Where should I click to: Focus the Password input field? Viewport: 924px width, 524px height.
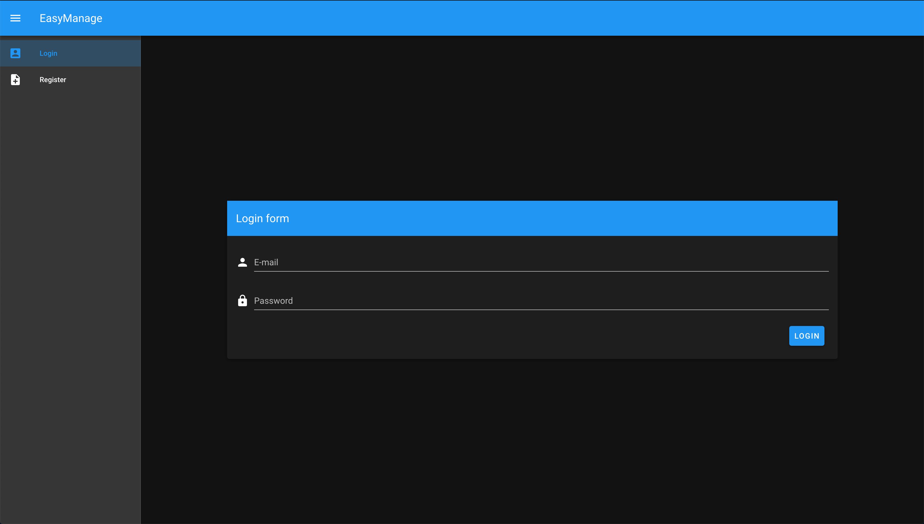pyautogui.click(x=541, y=300)
